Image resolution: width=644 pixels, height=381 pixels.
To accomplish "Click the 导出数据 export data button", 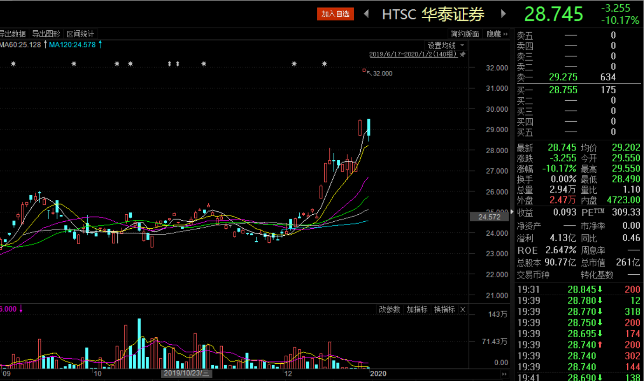I will coord(12,34).
